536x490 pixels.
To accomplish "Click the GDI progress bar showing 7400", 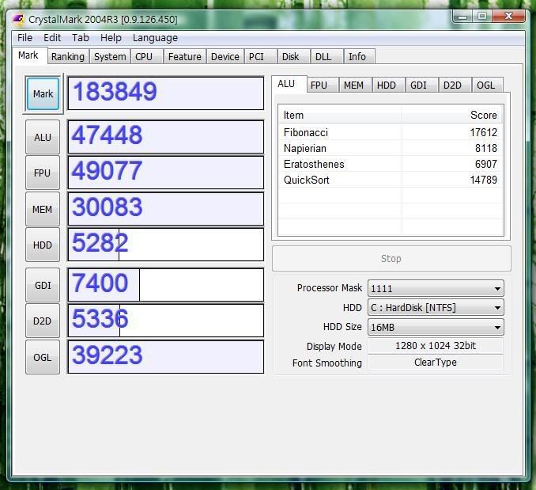I will [166, 285].
